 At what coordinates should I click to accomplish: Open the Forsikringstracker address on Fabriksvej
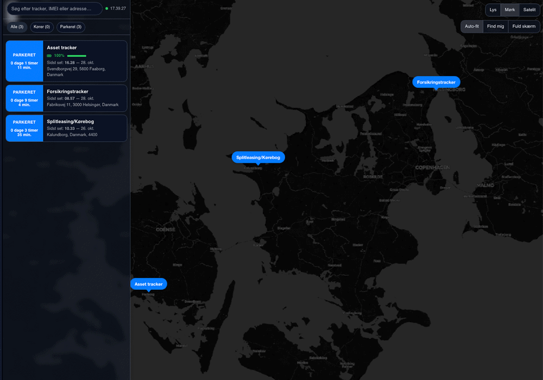tap(83, 105)
